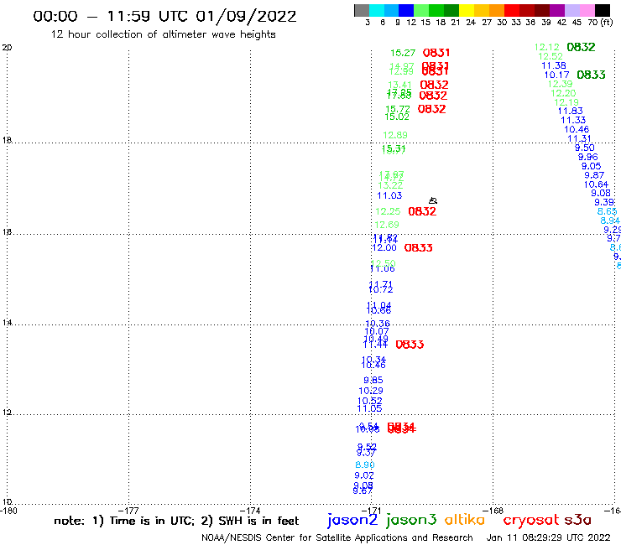Click the latitude axis label 14
621x545 pixels.
7,323
